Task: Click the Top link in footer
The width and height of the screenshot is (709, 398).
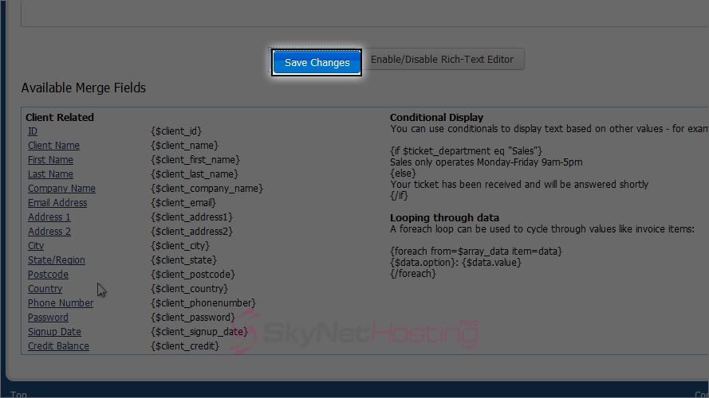Action: coord(18,394)
